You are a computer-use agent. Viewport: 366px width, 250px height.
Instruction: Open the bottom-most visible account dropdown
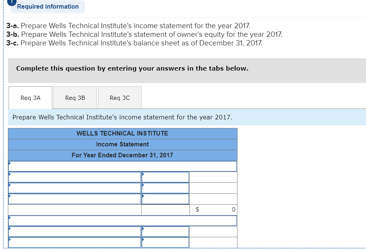[75, 242]
